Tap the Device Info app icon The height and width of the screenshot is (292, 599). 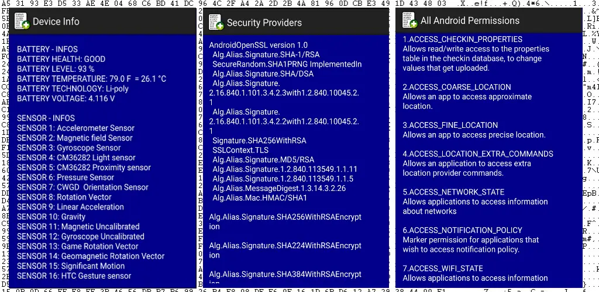(22, 21)
